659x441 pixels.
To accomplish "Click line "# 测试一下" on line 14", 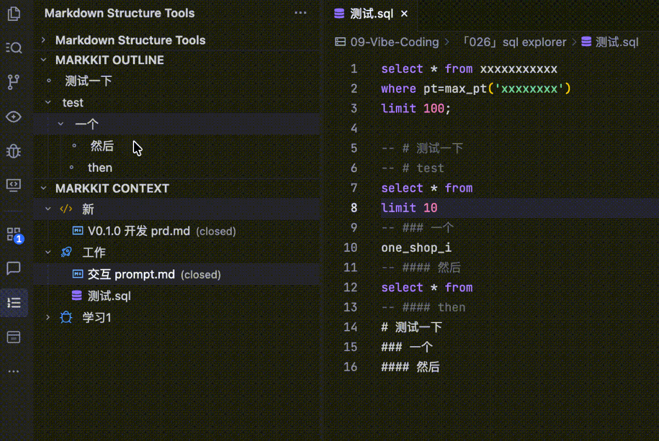I will (411, 327).
